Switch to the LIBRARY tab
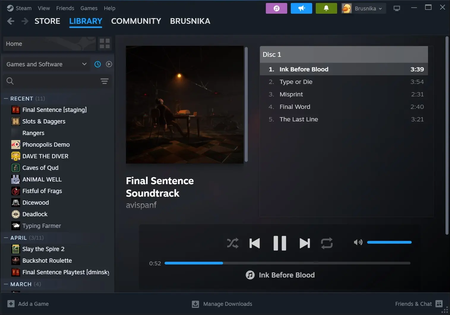 tap(86, 21)
